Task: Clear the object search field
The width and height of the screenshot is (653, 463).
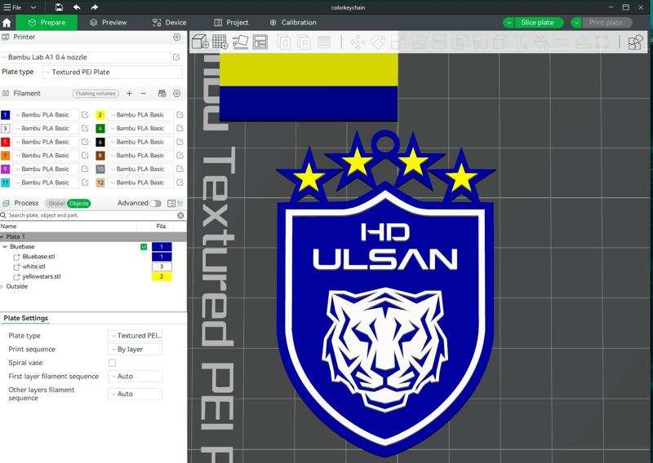Action: click(x=180, y=215)
